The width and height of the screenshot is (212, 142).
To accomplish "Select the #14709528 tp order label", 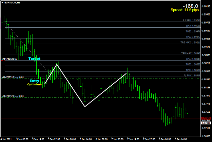I will click(x=9, y=59).
